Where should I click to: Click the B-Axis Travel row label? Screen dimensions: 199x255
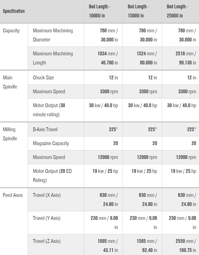(x=45, y=129)
